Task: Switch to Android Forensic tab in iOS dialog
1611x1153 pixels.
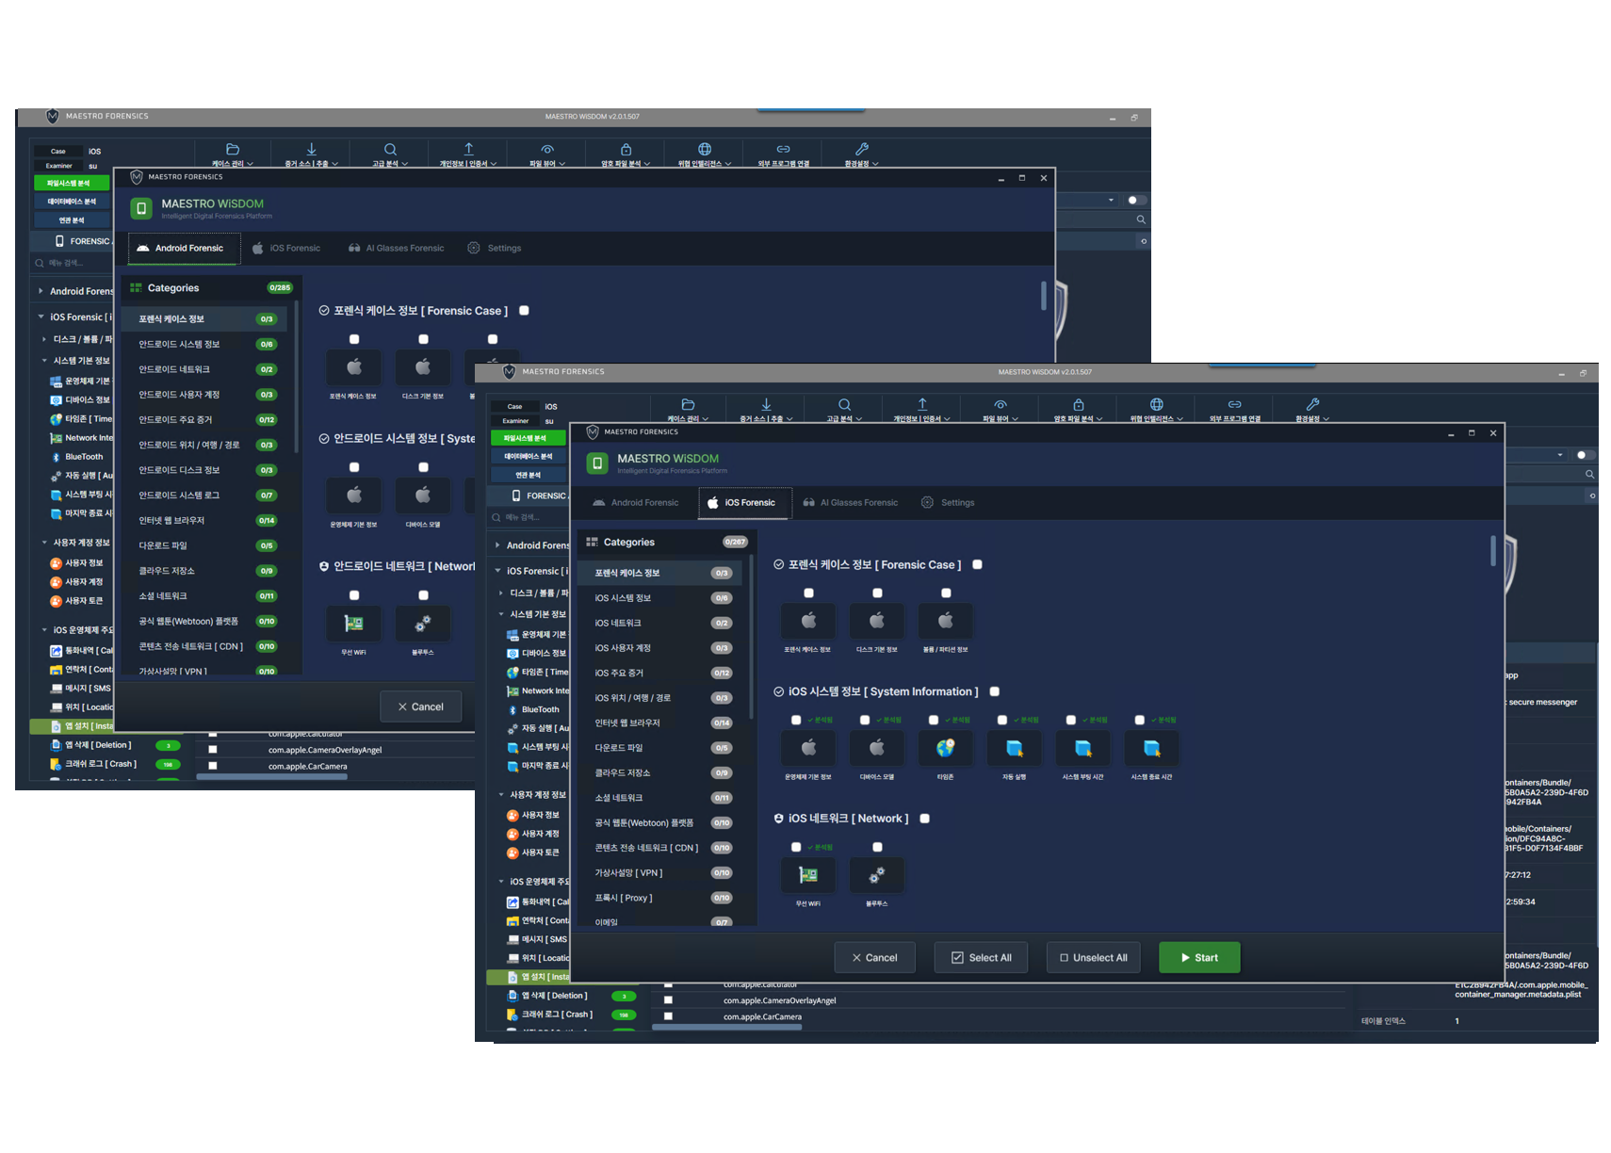Action: (x=635, y=503)
